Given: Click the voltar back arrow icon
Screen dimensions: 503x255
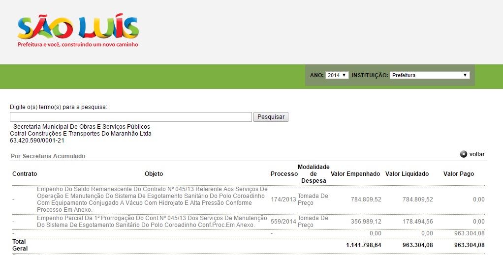Looking at the screenshot, I should pos(463,154).
